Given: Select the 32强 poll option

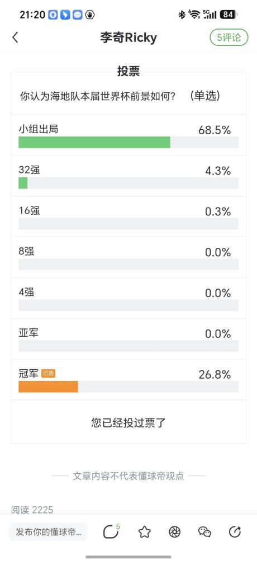Looking at the screenshot, I should click(x=128, y=176).
